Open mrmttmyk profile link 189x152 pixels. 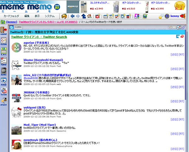pyautogui.click(x=40, y=140)
